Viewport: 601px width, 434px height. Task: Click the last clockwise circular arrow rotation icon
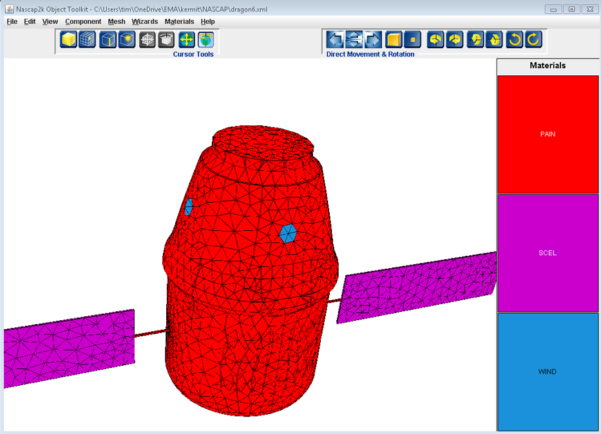(x=533, y=40)
